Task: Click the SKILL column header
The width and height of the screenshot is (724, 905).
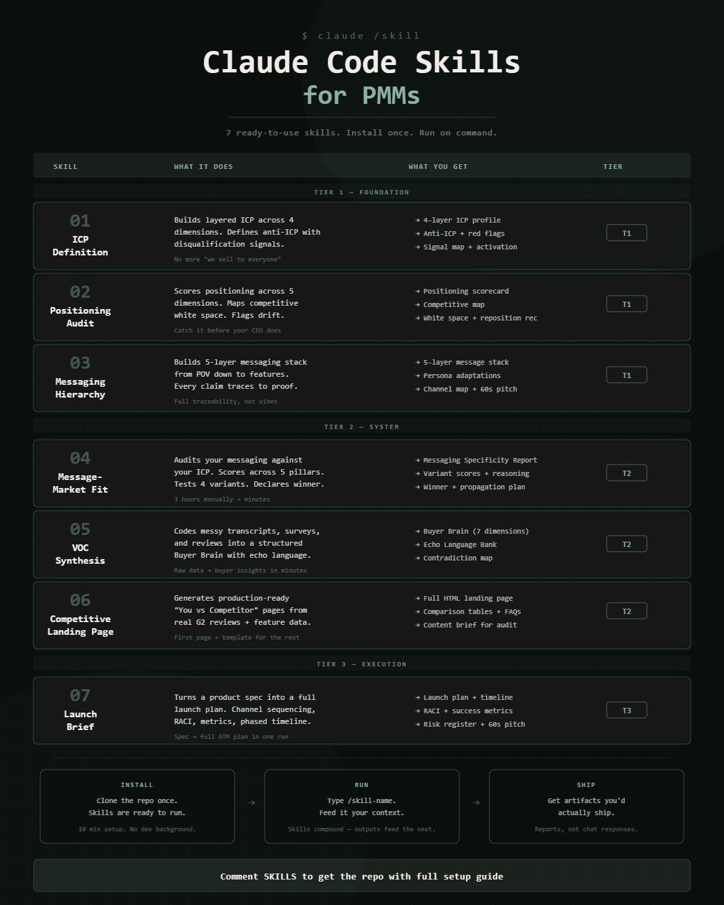Action: pos(66,166)
